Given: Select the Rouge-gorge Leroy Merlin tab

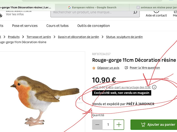Looking at the screenshot, I should coord(27,7).
